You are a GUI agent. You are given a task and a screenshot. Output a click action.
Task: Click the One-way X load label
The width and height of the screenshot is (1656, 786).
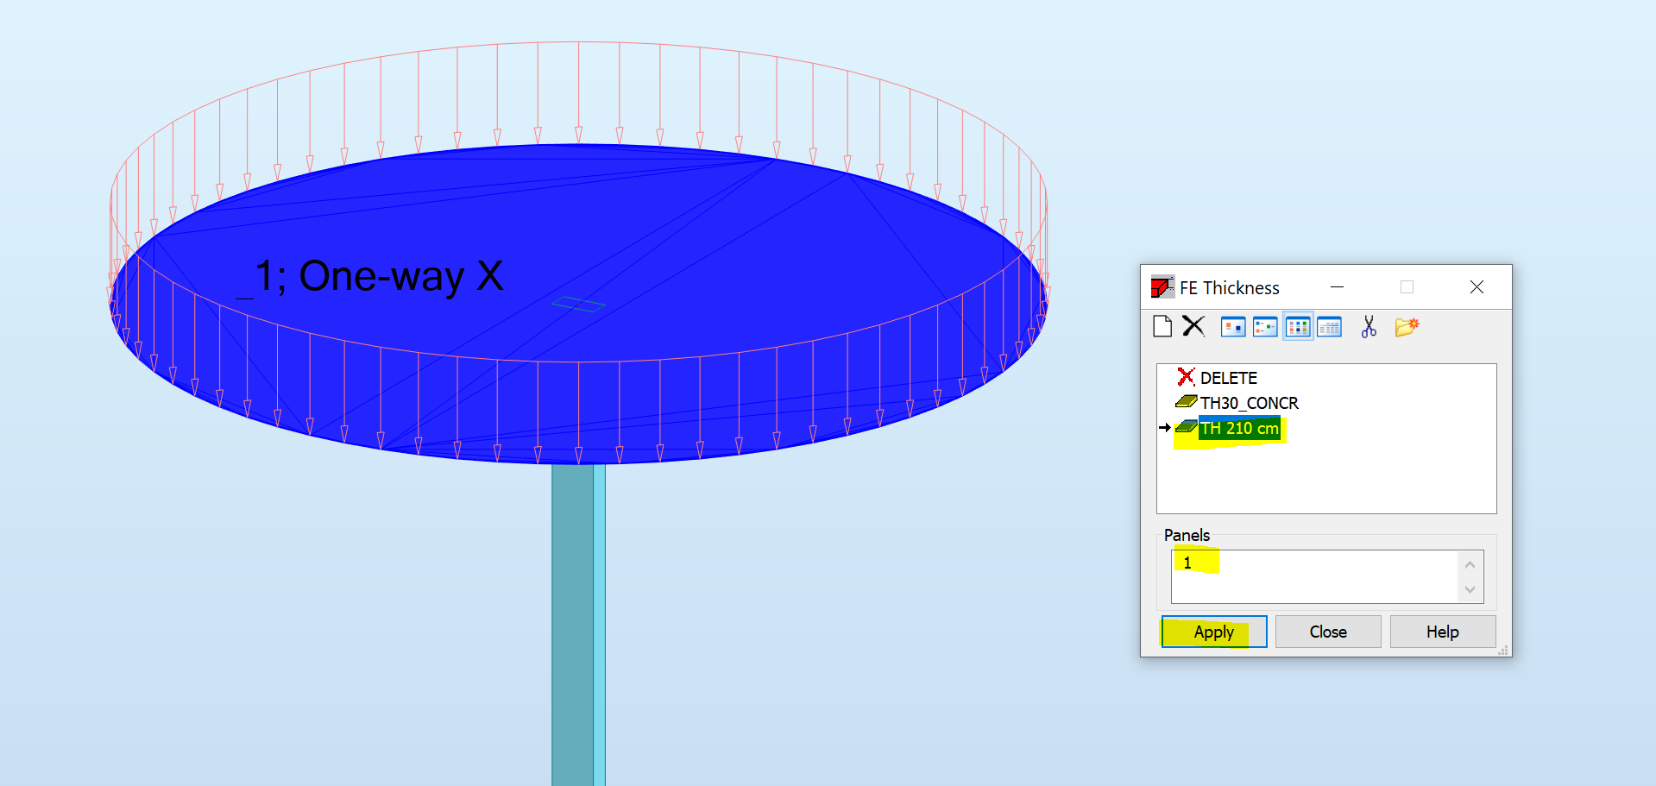(371, 276)
